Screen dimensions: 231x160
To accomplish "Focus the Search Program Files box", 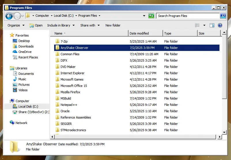I will click(188, 16).
